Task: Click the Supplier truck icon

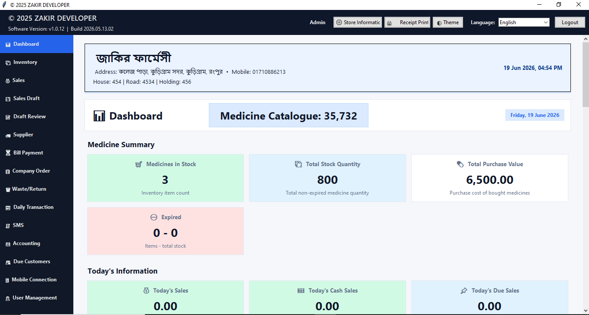Action: (8, 135)
